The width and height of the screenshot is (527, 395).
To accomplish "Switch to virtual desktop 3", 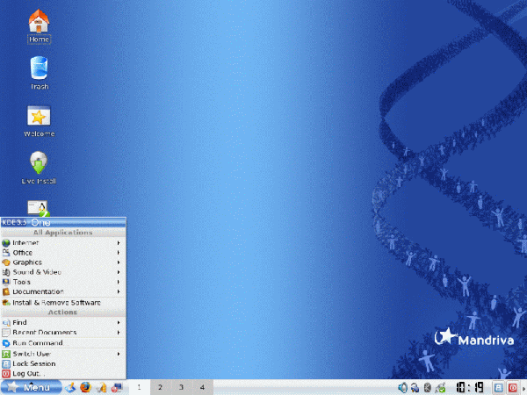I will click(181, 387).
